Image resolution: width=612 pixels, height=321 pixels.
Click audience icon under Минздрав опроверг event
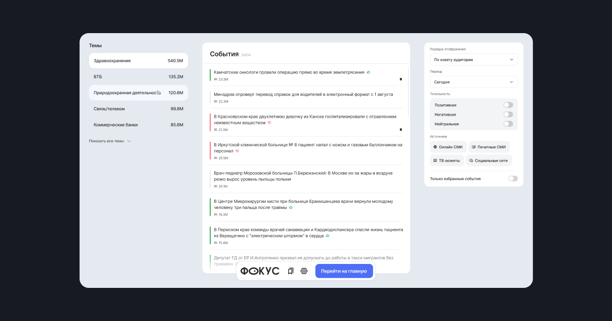tap(216, 101)
